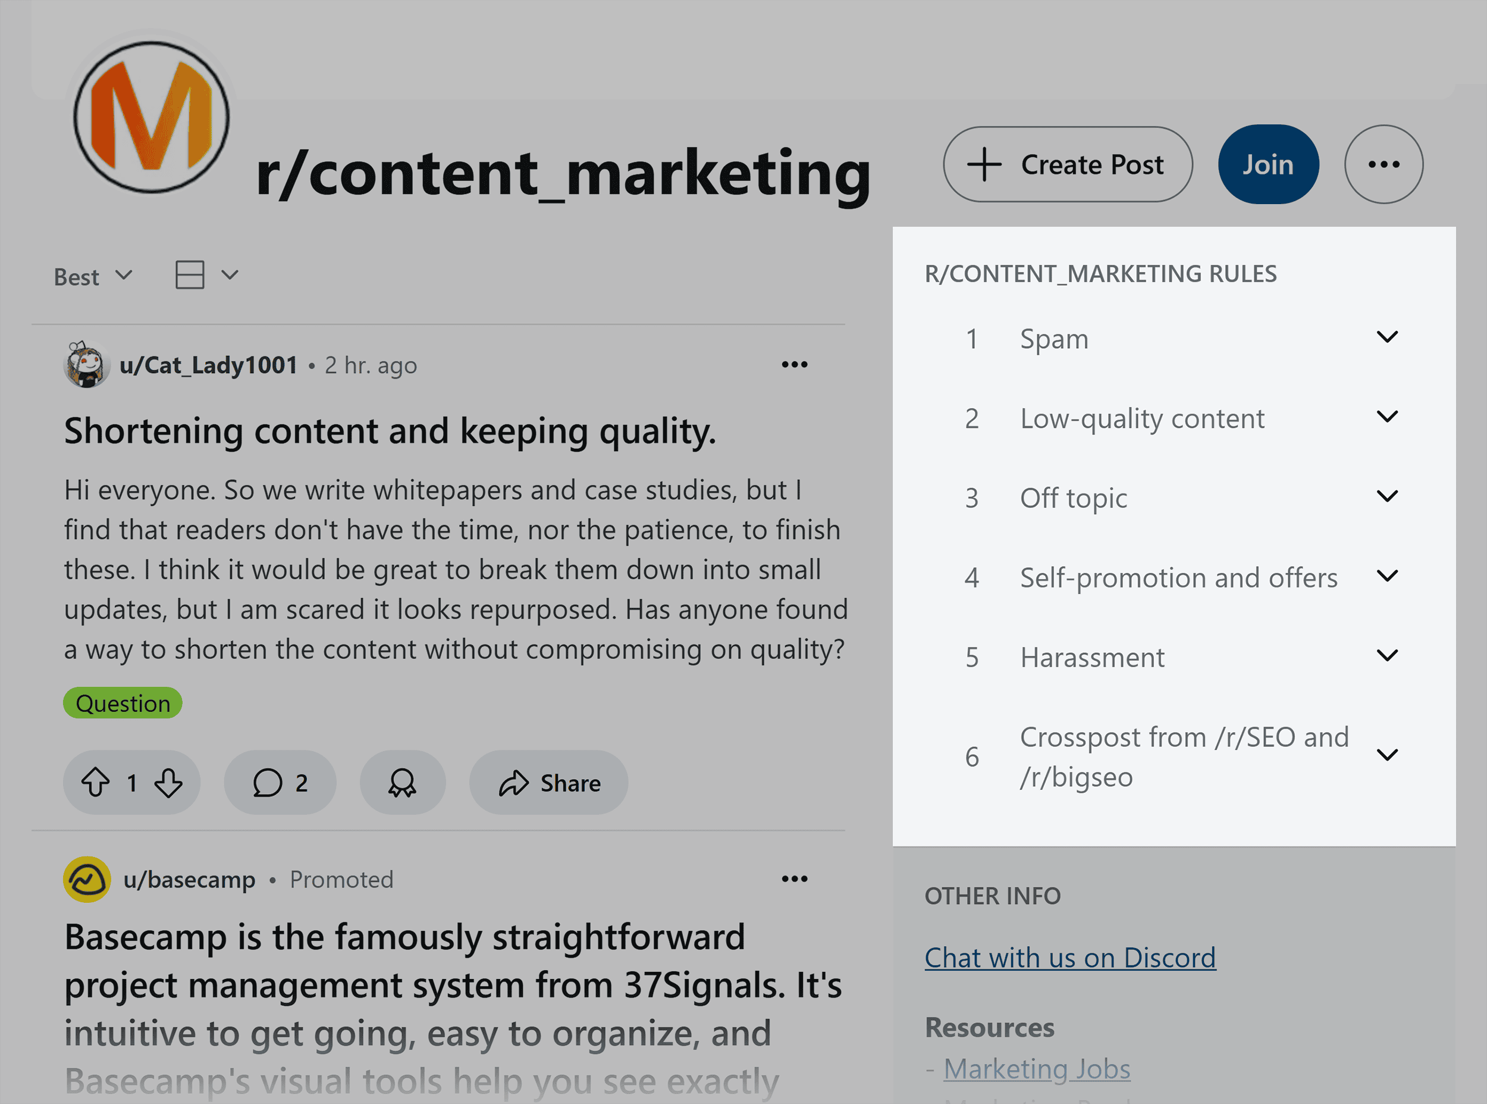The height and width of the screenshot is (1104, 1487).
Task: Downvote the Shortening content post
Action: pos(168,782)
